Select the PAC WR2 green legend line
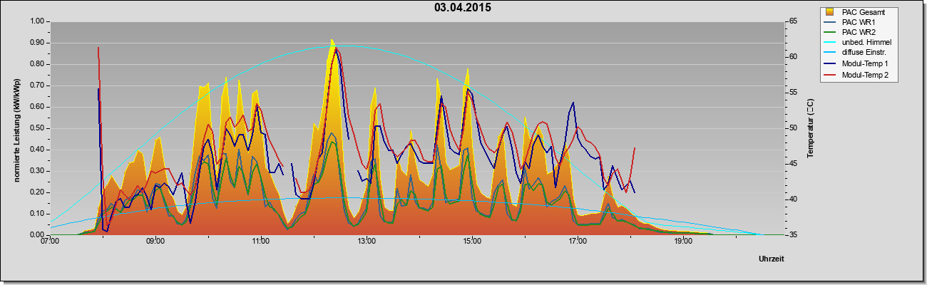Image resolution: width=927 pixels, height=285 pixels. [830, 33]
